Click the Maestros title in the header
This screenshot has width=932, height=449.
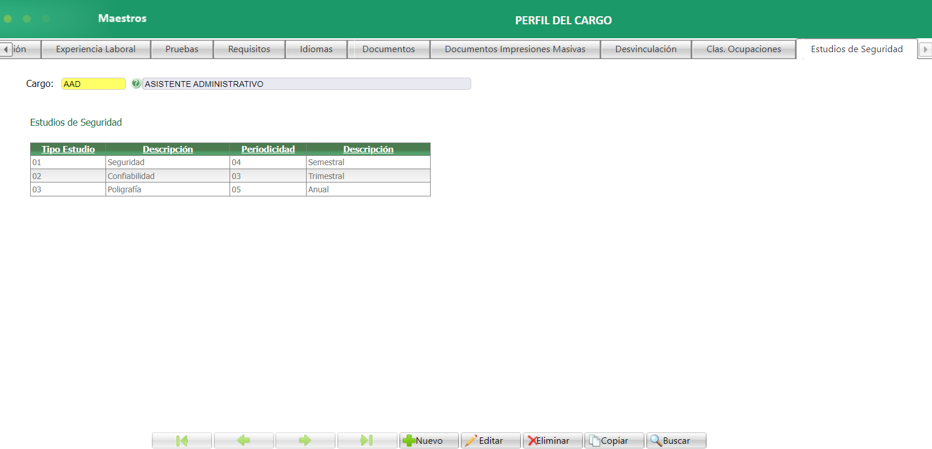point(122,19)
